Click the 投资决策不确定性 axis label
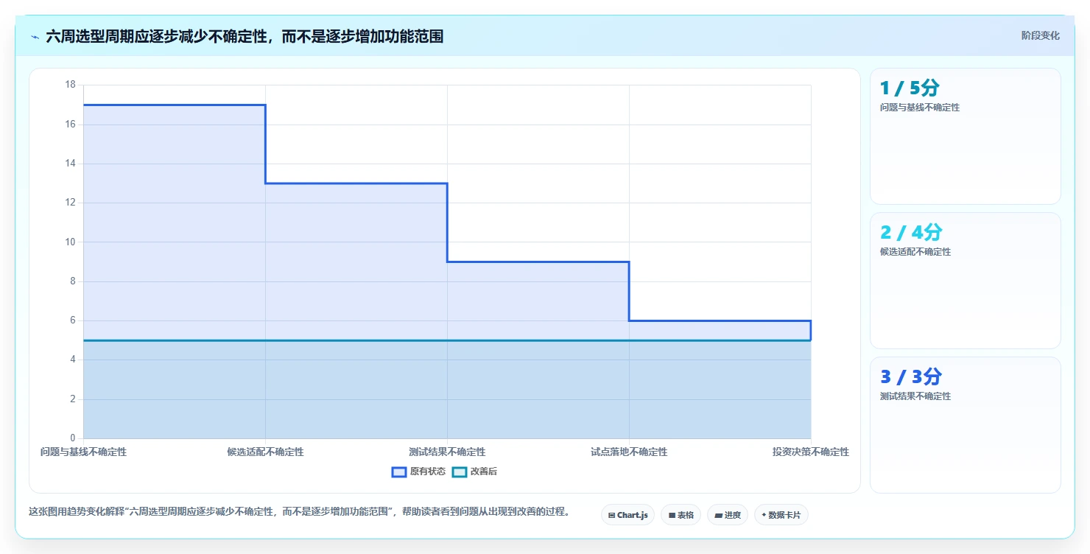 [810, 452]
